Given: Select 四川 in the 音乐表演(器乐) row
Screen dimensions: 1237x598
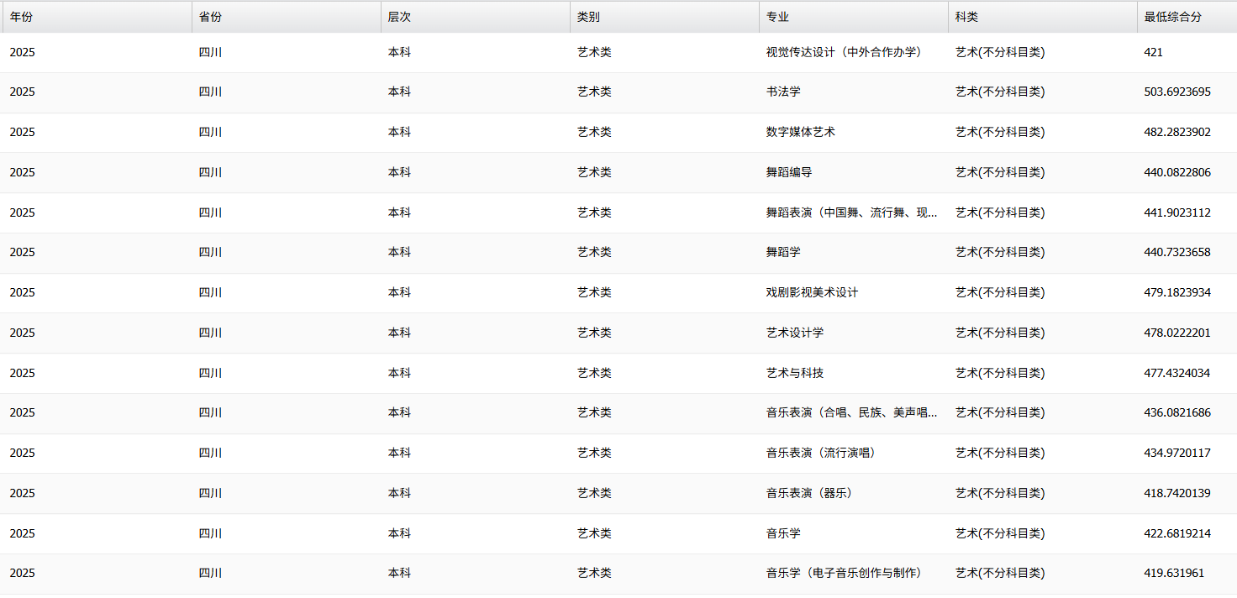Looking at the screenshot, I should (210, 493).
